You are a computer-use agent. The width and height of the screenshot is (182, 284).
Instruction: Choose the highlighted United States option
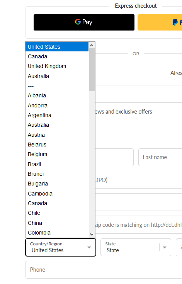click(x=57, y=47)
